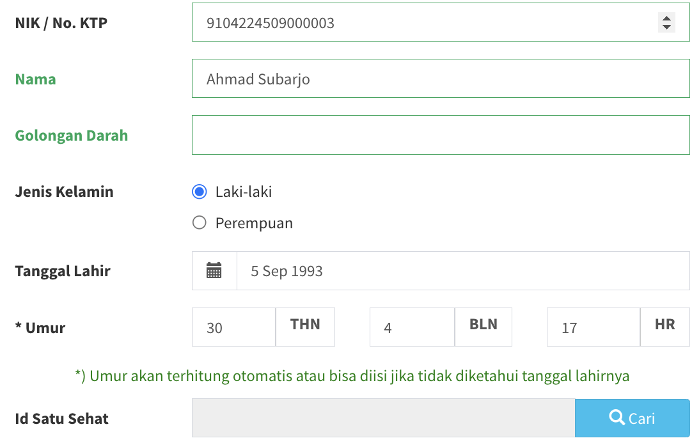The image size is (692, 445).
Task: Click the Umur days field showing 17
Action: click(x=594, y=327)
